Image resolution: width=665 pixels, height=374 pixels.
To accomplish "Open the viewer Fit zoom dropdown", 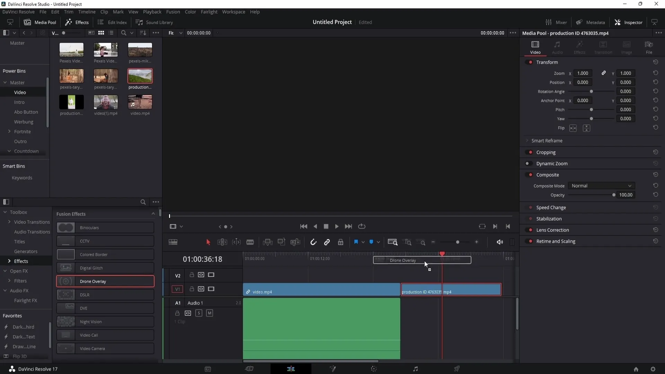I will [176, 33].
